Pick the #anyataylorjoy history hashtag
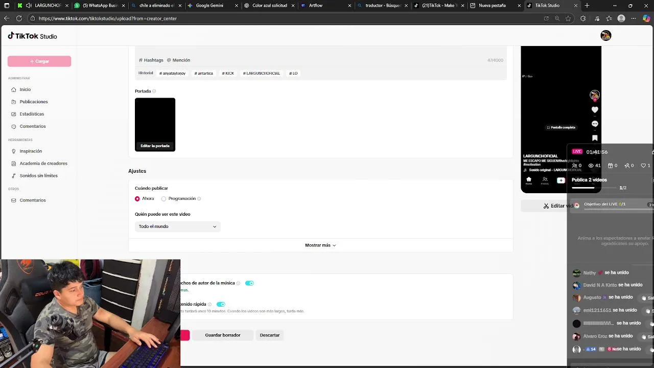The width and height of the screenshot is (654, 368). pyautogui.click(x=172, y=73)
